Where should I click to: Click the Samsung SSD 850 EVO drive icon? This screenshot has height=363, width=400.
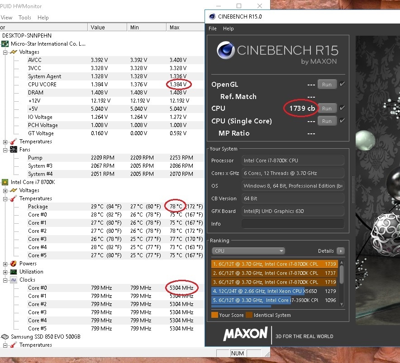pyautogui.click(x=5, y=337)
